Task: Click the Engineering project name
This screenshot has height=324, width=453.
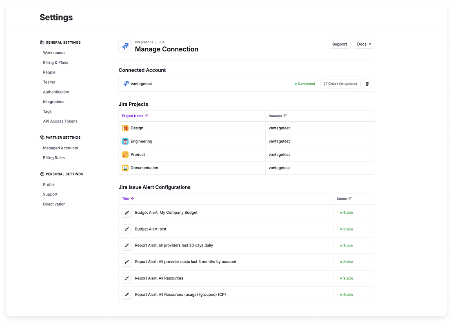Action: (x=141, y=142)
